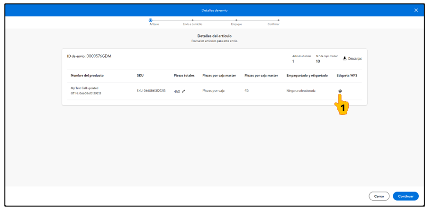The image size is (425, 210).
Task: Open the Empaque step
Action: pos(236,20)
